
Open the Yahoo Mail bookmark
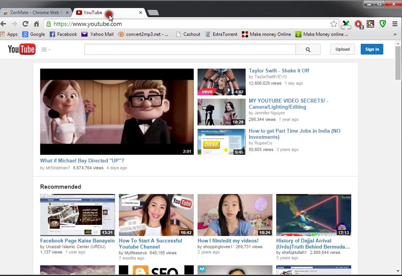tap(97, 34)
